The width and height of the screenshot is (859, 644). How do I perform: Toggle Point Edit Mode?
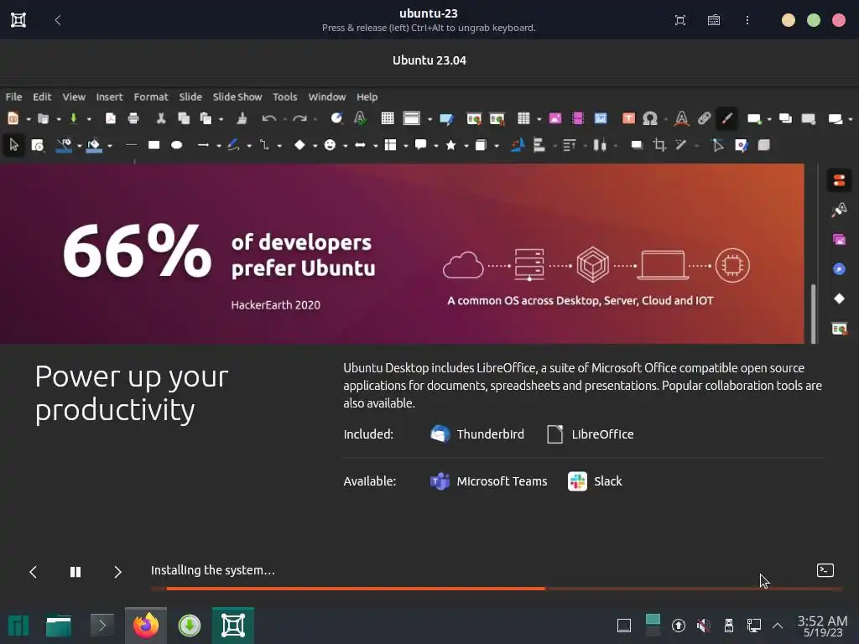coord(717,145)
